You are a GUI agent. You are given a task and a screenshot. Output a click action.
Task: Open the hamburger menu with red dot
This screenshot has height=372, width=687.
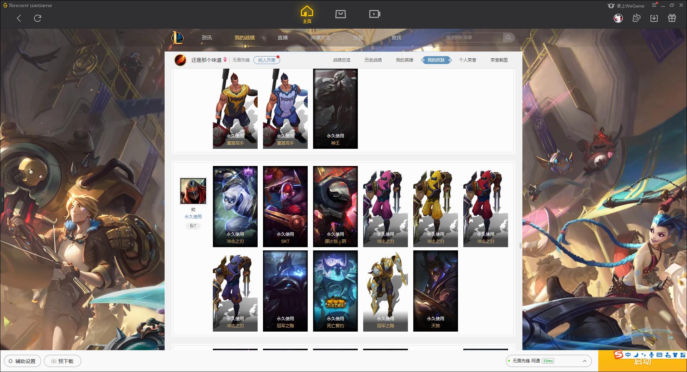pyautogui.click(x=654, y=5)
